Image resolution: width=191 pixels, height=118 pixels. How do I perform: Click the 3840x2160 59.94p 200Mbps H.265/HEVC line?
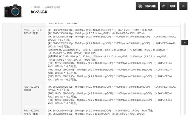(x=101, y=30)
